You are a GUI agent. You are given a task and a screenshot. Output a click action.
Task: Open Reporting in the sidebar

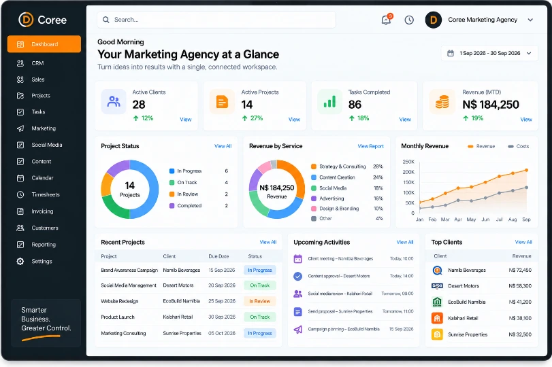tap(44, 245)
